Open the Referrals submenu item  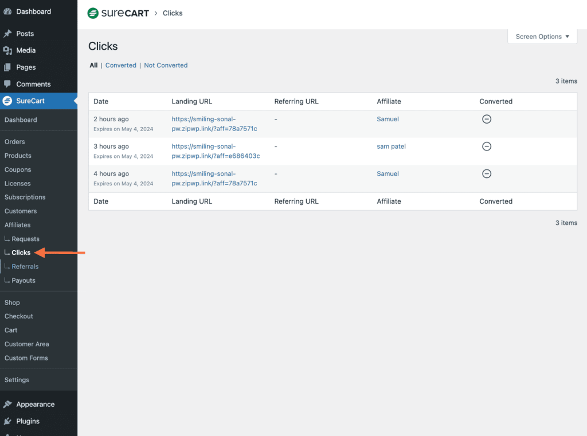click(25, 267)
